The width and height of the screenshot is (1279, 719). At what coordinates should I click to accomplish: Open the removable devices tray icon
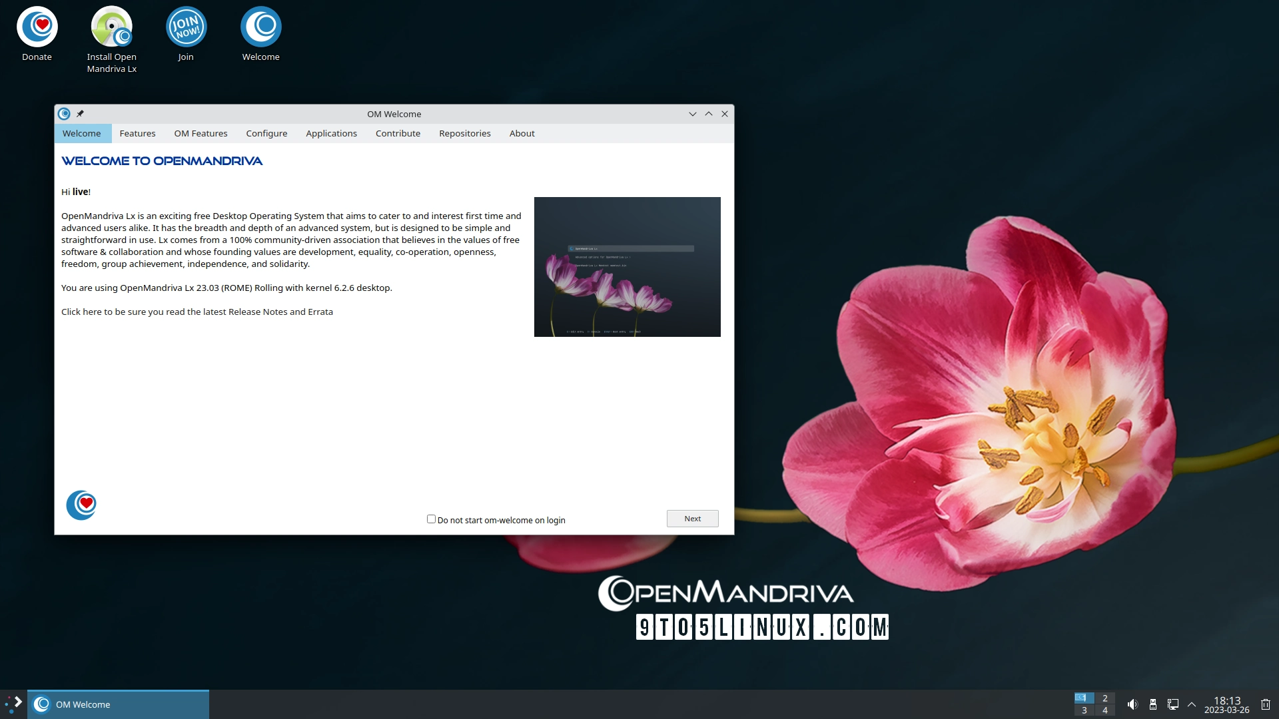1153,704
